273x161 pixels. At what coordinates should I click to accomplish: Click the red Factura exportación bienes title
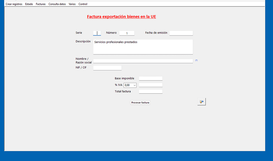pos(122,17)
